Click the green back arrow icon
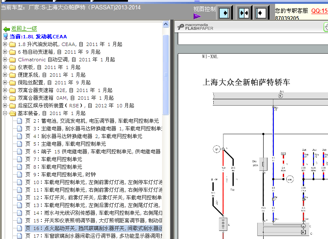 pos(6,29)
